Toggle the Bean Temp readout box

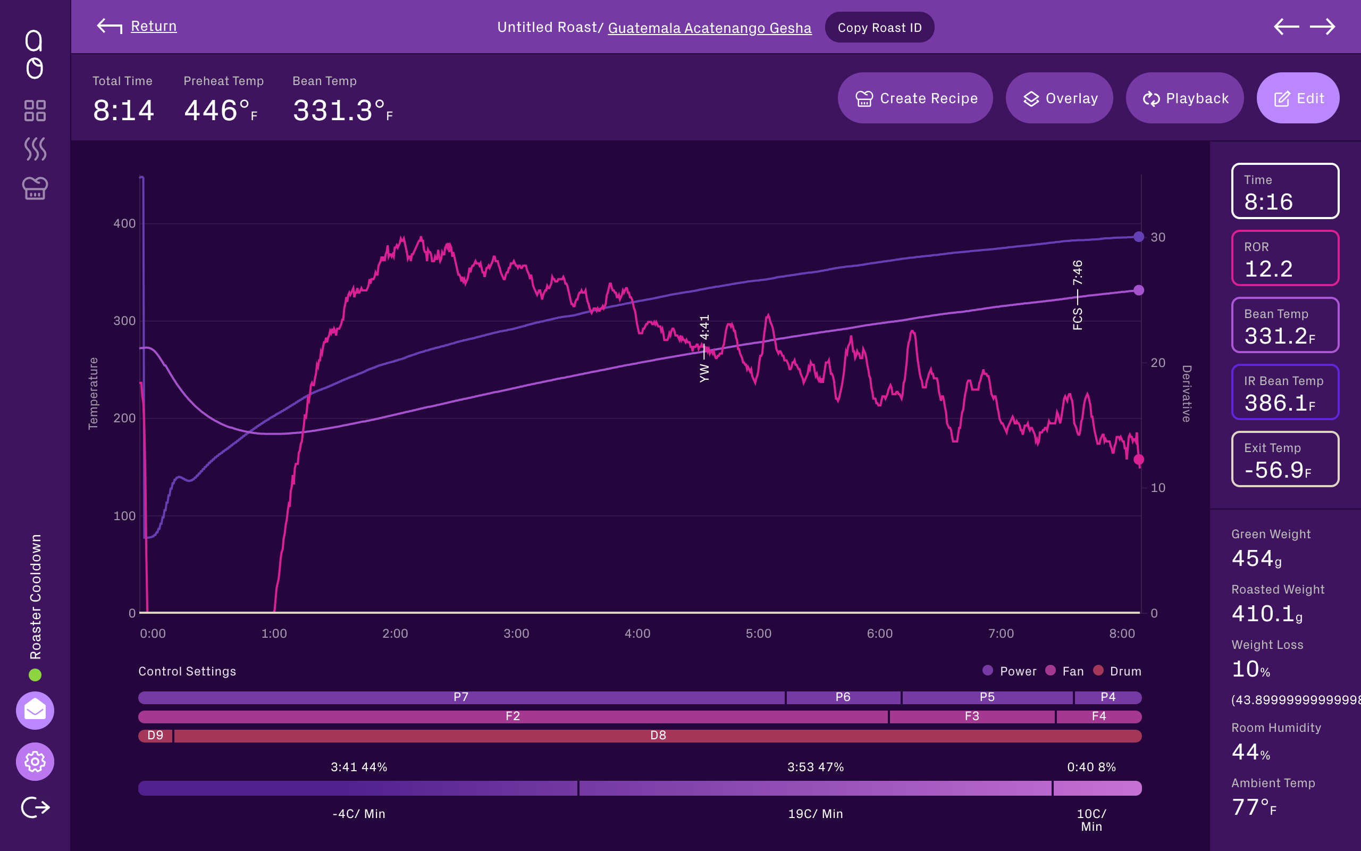click(1284, 325)
